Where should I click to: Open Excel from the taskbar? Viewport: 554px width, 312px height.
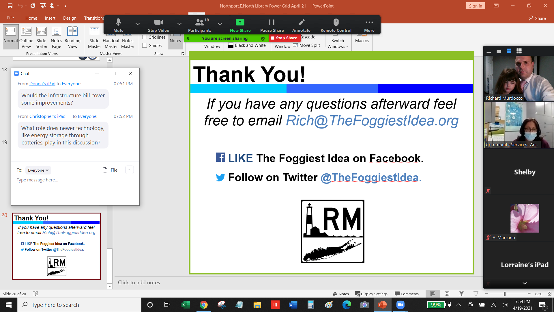click(186, 305)
